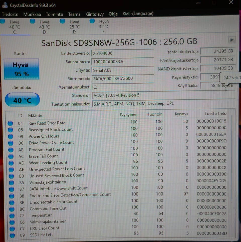Click the CrystalDiskInfo app icon in title bar
Viewport: 241px width, 242px height.
[5, 5]
